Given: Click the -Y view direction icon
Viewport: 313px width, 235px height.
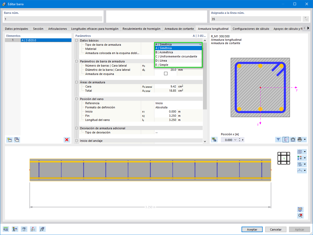Looking at the screenshot, I should pos(300,158).
